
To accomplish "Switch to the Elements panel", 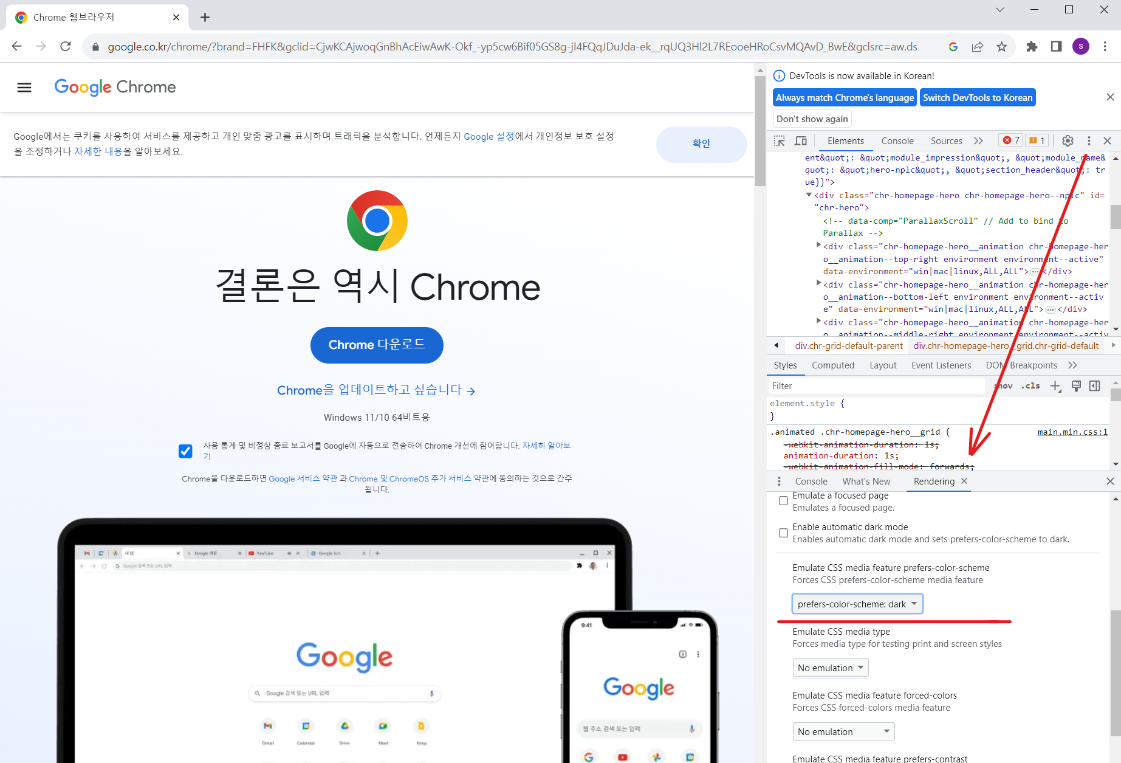I will [x=845, y=141].
